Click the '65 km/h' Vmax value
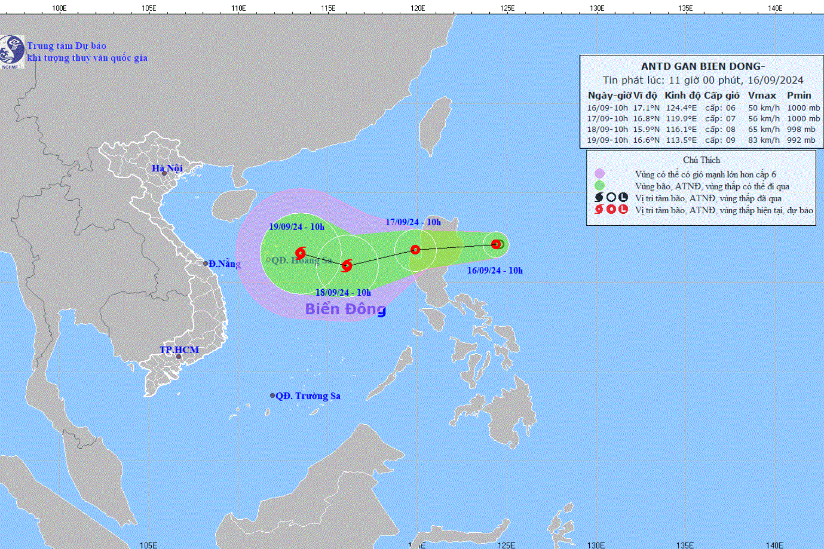The width and height of the screenshot is (824, 549). pyautogui.click(x=764, y=130)
